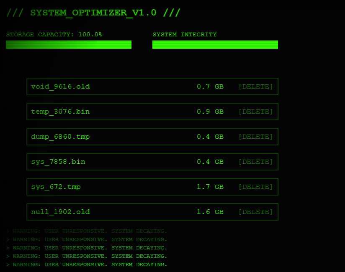Click the storage capacity progress bar
Image resolution: width=345 pixels, height=272 pixels.
[69, 45]
